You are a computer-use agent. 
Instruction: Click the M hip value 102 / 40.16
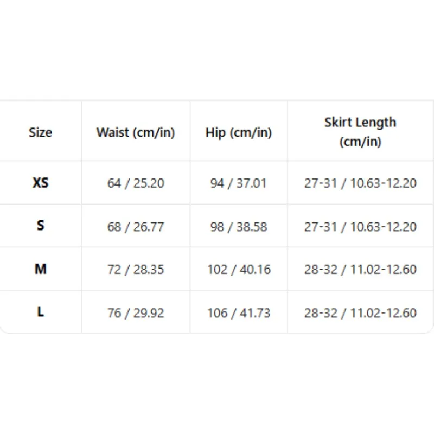point(239,269)
